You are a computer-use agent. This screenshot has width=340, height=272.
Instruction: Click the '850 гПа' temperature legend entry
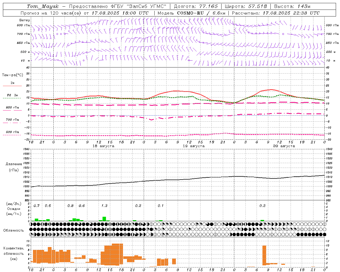12,108
